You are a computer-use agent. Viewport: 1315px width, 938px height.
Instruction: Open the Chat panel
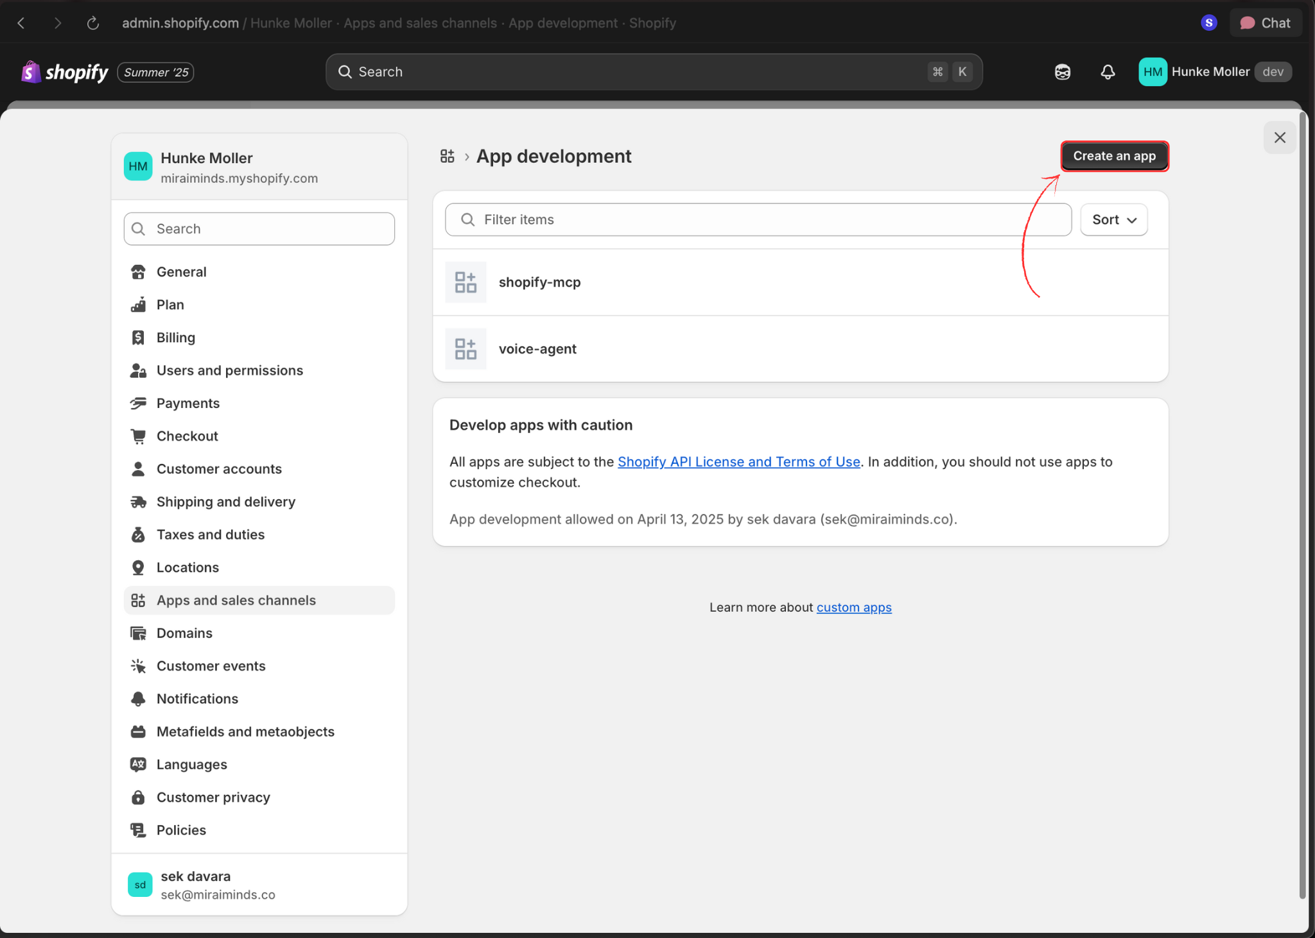(1266, 22)
